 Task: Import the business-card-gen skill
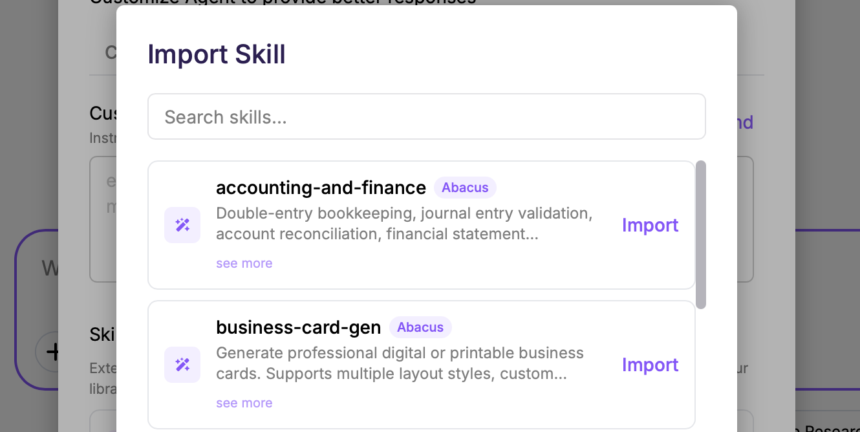pyautogui.click(x=650, y=365)
